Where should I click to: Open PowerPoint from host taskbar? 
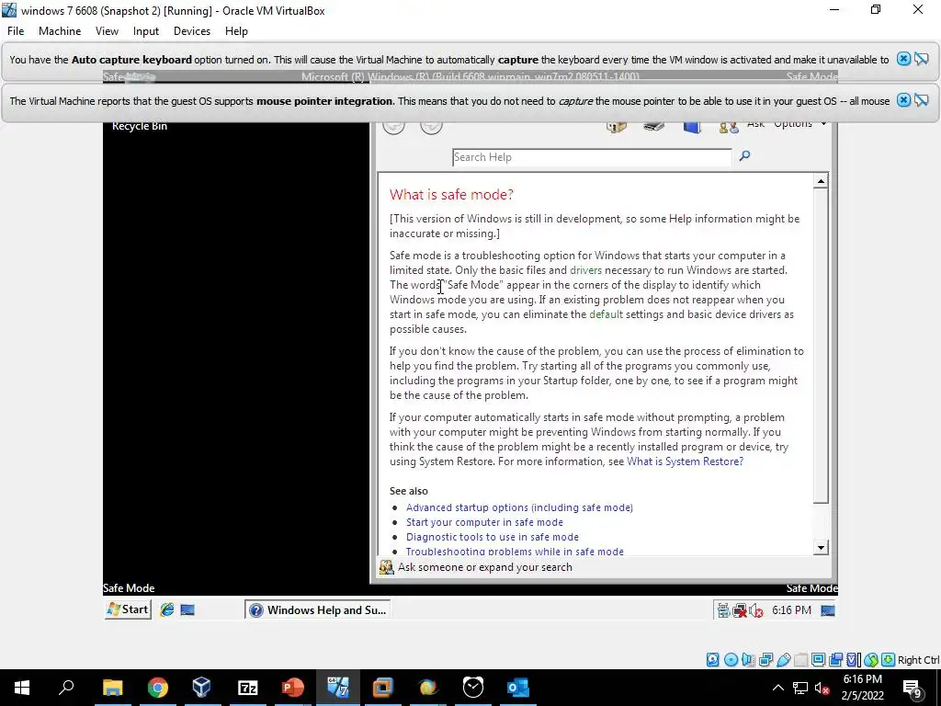tap(293, 688)
